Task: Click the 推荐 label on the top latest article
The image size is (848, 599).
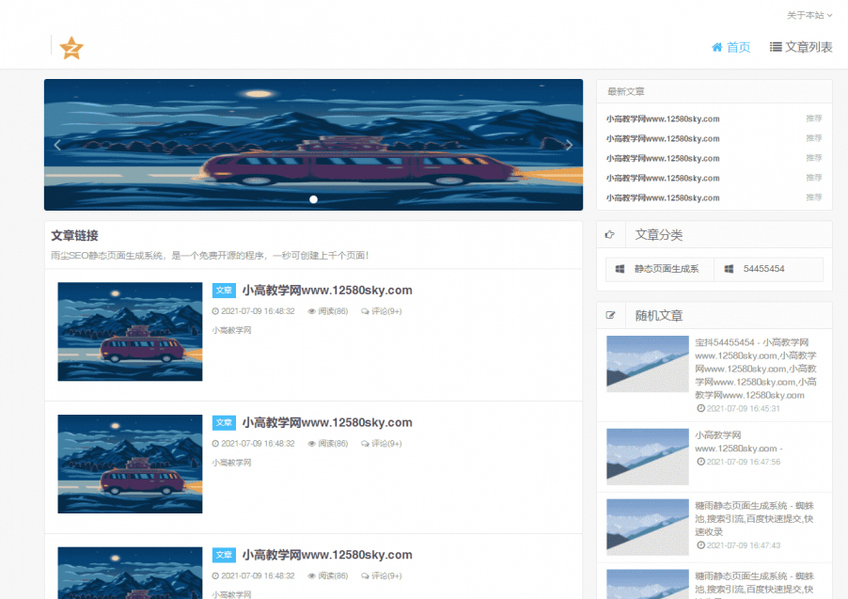Action: point(812,119)
